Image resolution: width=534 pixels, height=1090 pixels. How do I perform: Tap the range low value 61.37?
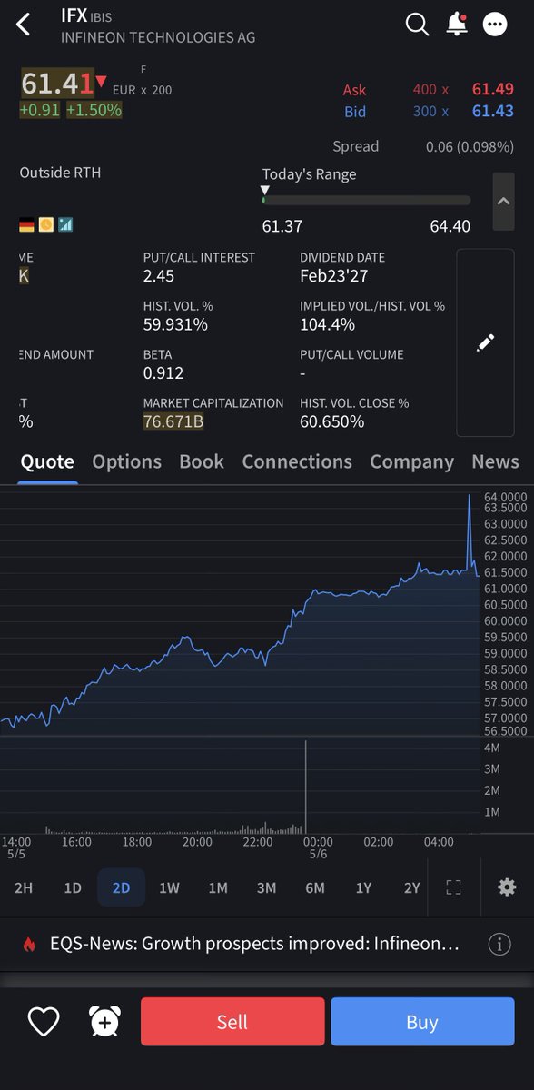tap(282, 225)
